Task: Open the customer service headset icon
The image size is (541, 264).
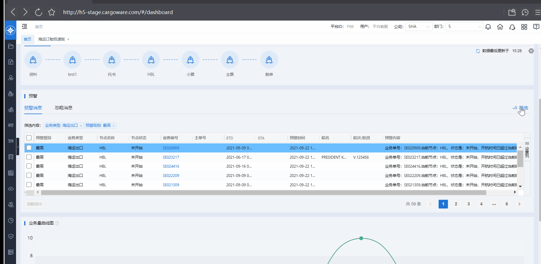Action: pos(512,27)
